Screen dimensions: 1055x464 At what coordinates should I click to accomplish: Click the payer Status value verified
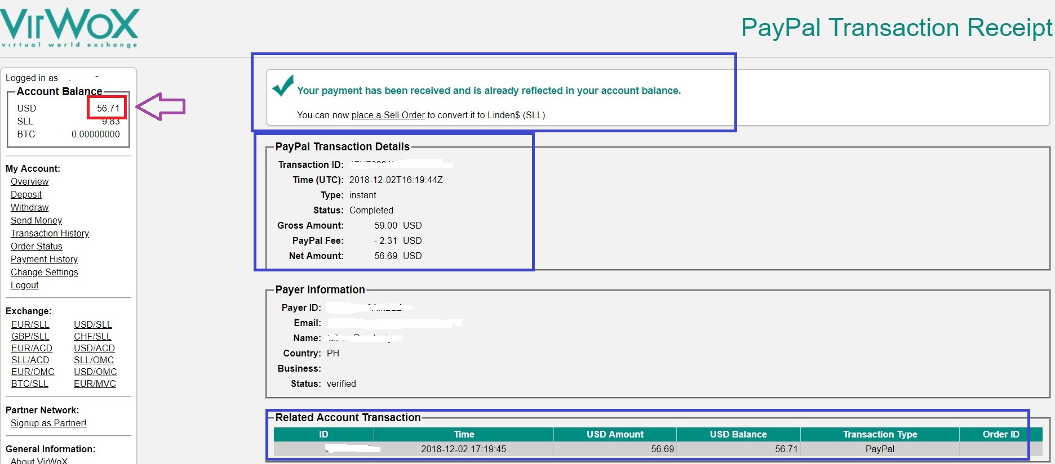[341, 383]
